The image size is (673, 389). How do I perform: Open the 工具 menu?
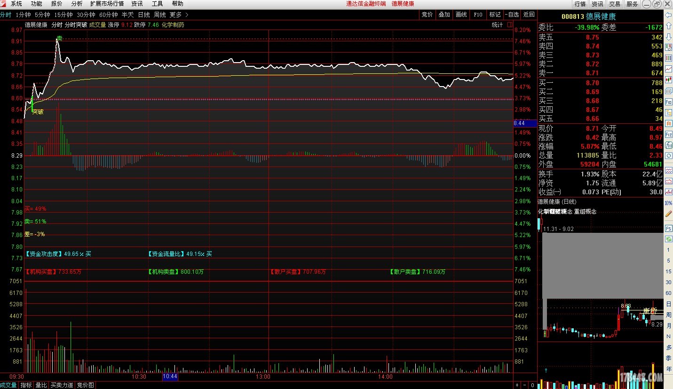[157, 4]
